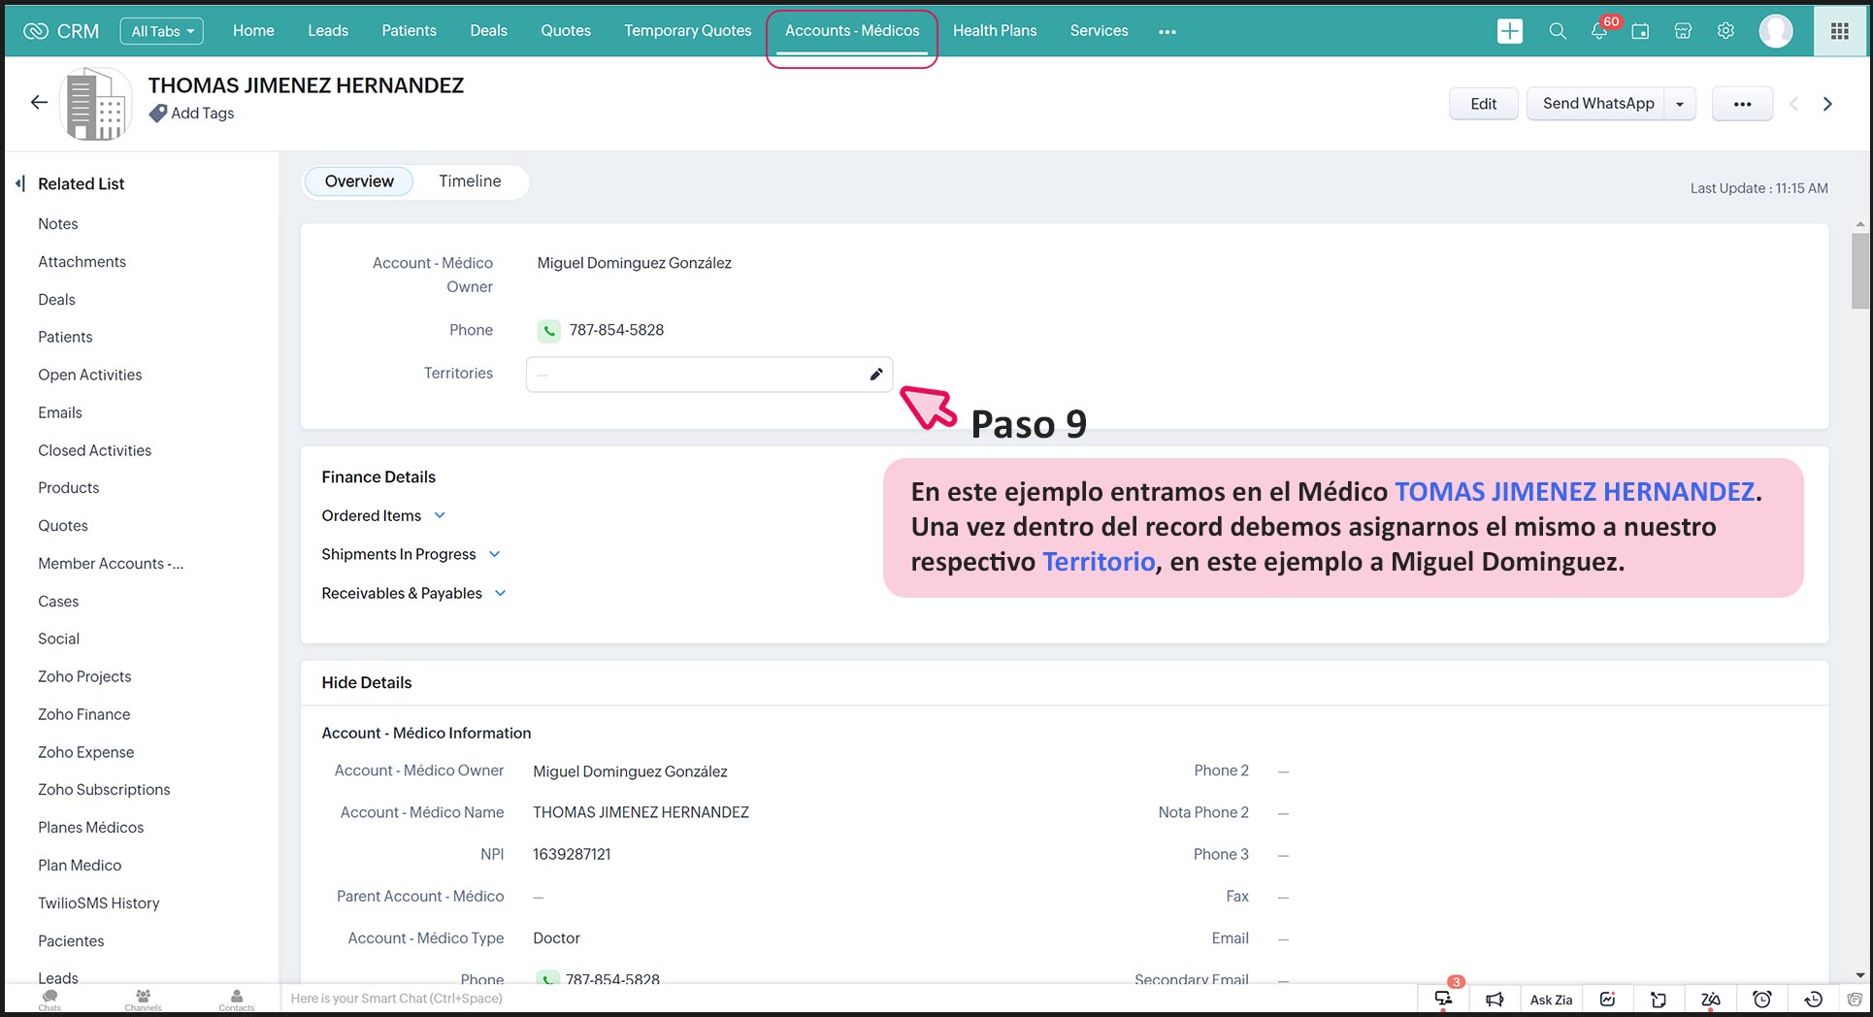
Task: Collapse the Related List sidebar
Action: point(20,183)
